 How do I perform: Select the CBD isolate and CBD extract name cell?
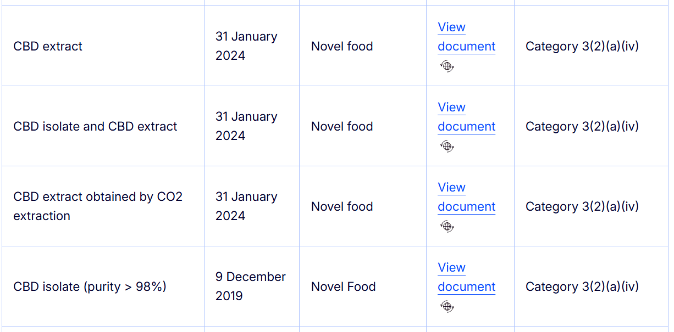[x=95, y=126]
